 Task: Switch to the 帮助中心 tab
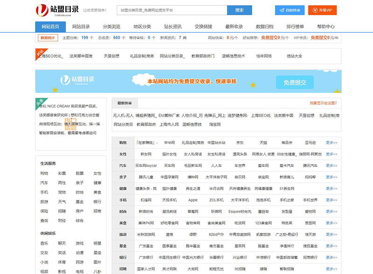pyautogui.click(x=327, y=27)
